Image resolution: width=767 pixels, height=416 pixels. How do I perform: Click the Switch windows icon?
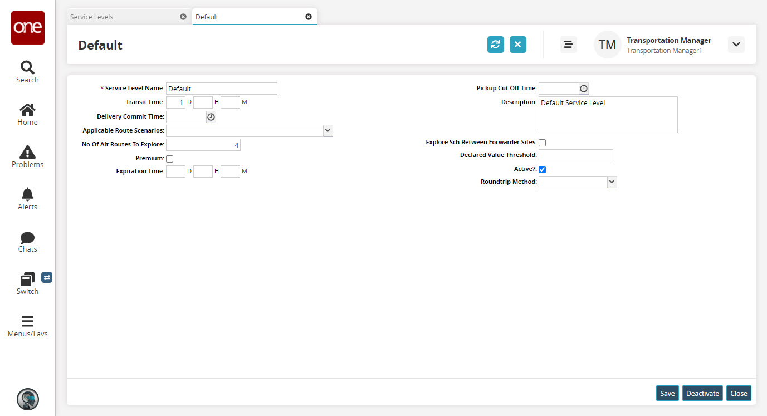(27, 279)
